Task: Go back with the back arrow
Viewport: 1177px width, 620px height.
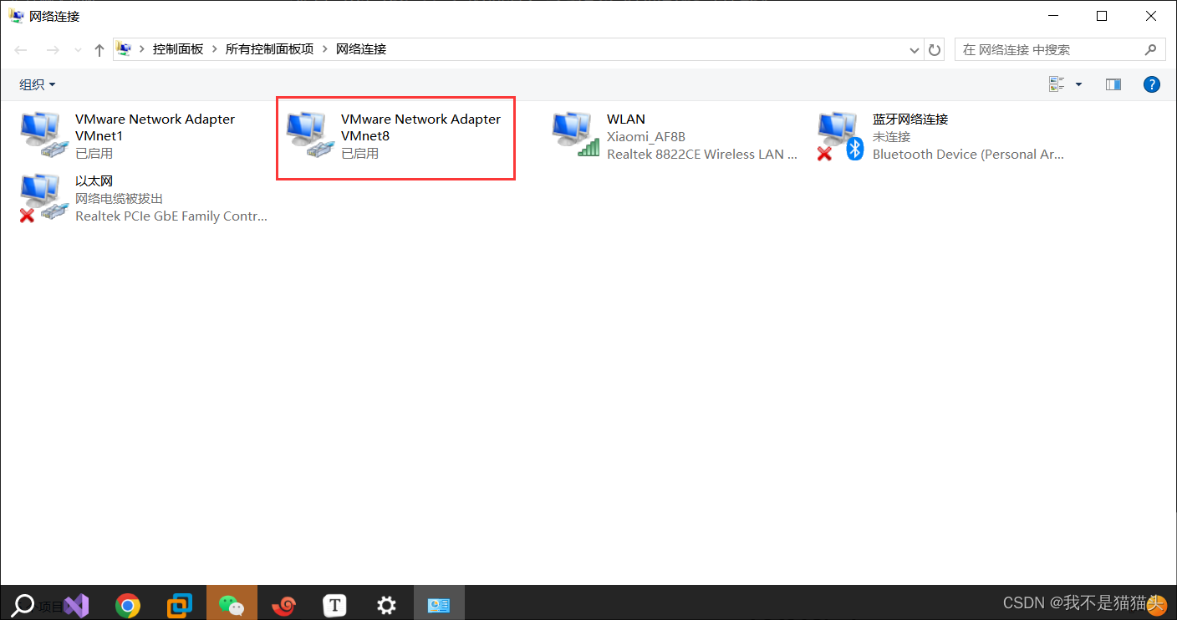Action: 21,50
